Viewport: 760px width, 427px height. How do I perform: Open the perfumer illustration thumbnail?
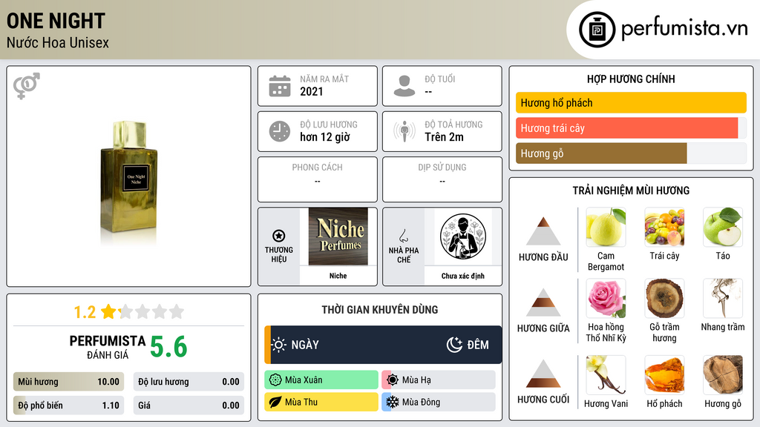tap(463, 236)
